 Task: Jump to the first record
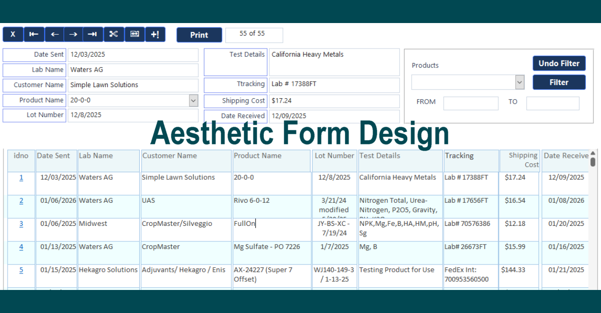click(34, 35)
